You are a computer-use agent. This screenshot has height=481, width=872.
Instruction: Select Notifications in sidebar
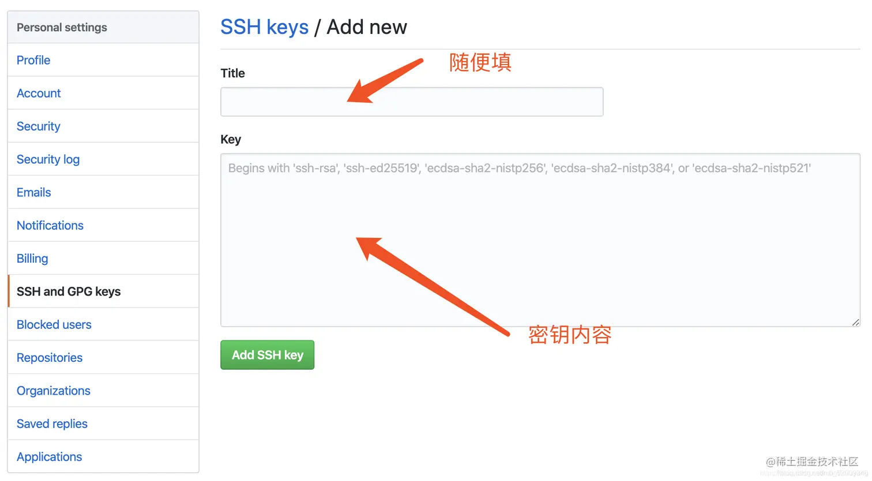(103, 225)
